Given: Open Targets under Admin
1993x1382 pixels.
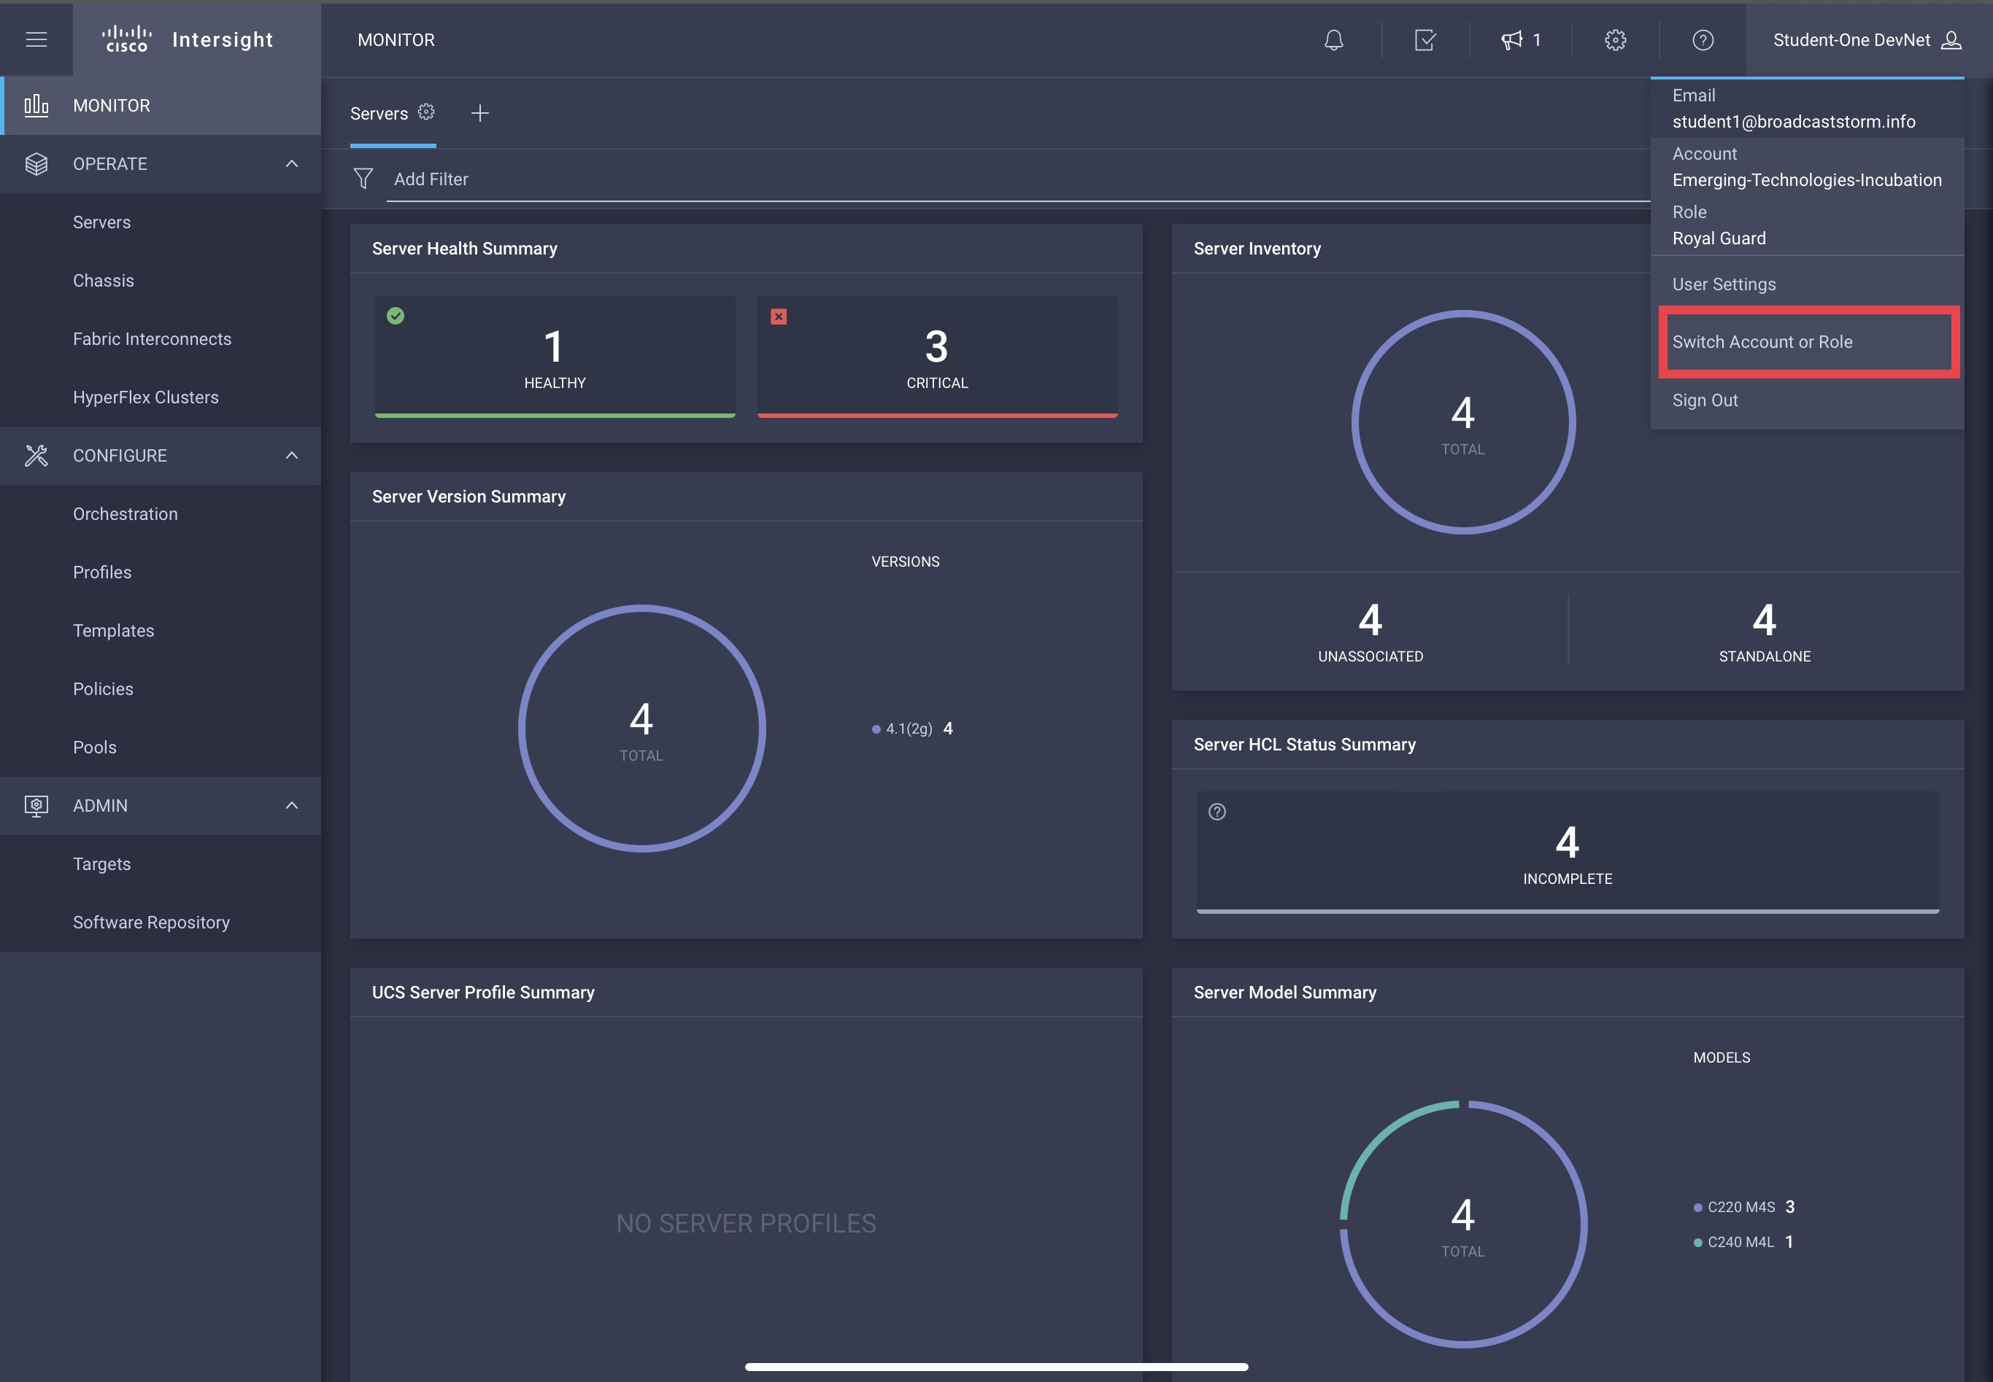Looking at the screenshot, I should coord(161,864).
